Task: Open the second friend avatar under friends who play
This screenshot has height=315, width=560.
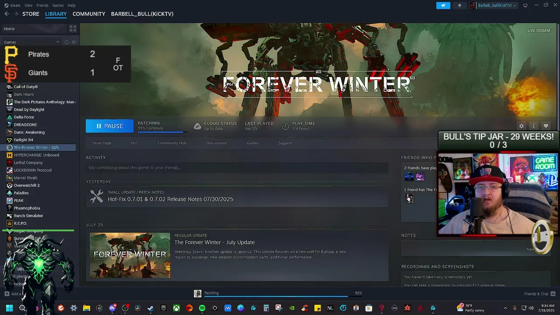Action: (420, 176)
